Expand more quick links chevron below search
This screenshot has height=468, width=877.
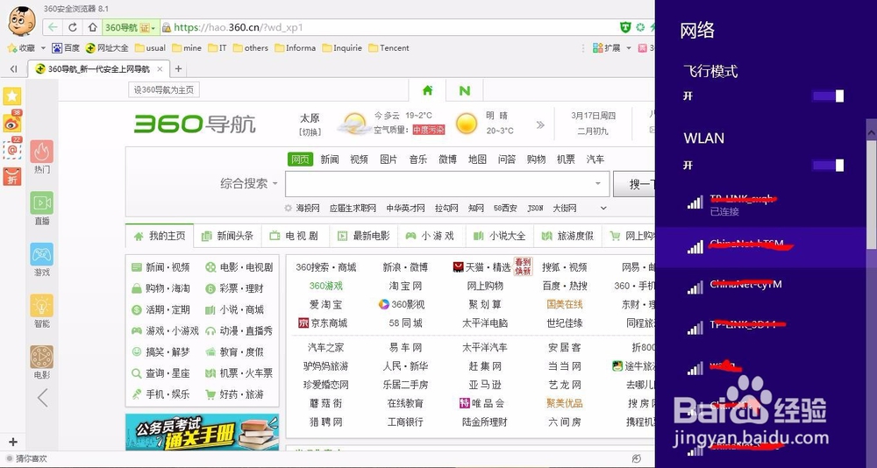pos(603,208)
